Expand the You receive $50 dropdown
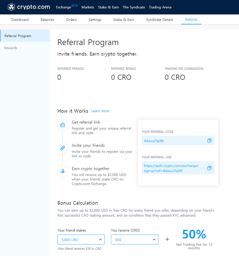The height and width of the screenshot is (256, 239). pos(134,240)
